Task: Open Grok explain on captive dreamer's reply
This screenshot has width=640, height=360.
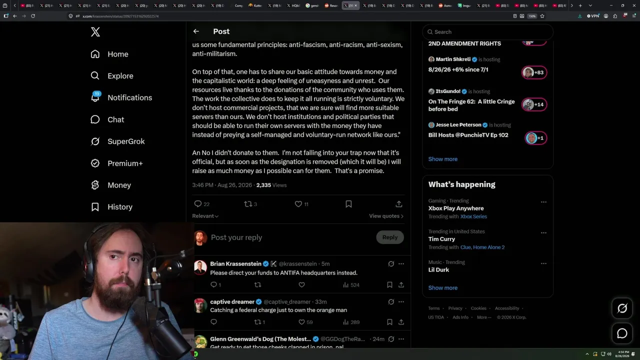Action: coord(391,302)
